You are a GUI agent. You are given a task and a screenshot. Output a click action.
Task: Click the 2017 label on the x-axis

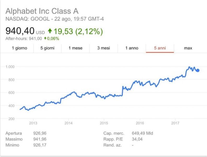175,123
